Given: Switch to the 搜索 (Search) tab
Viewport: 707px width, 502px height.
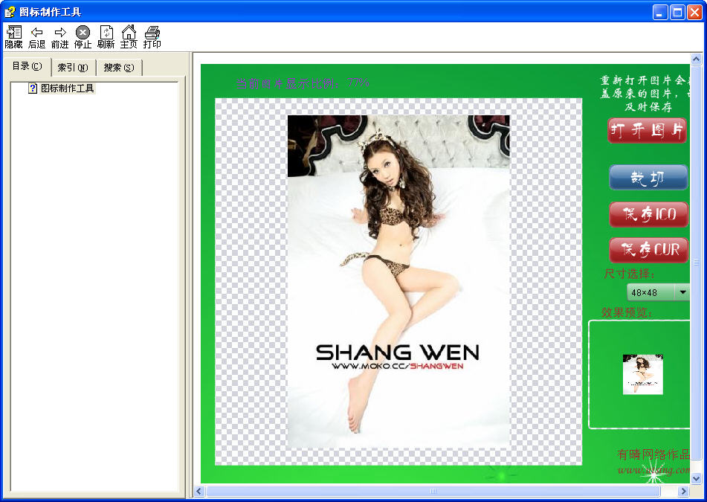Looking at the screenshot, I should [x=119, y=68].
